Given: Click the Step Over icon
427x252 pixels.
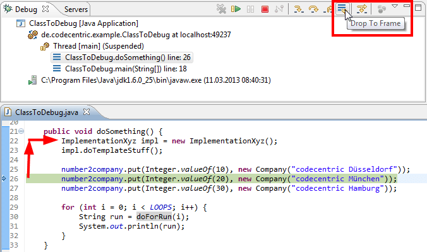Looking at the screenshot, I should point(313,9).
